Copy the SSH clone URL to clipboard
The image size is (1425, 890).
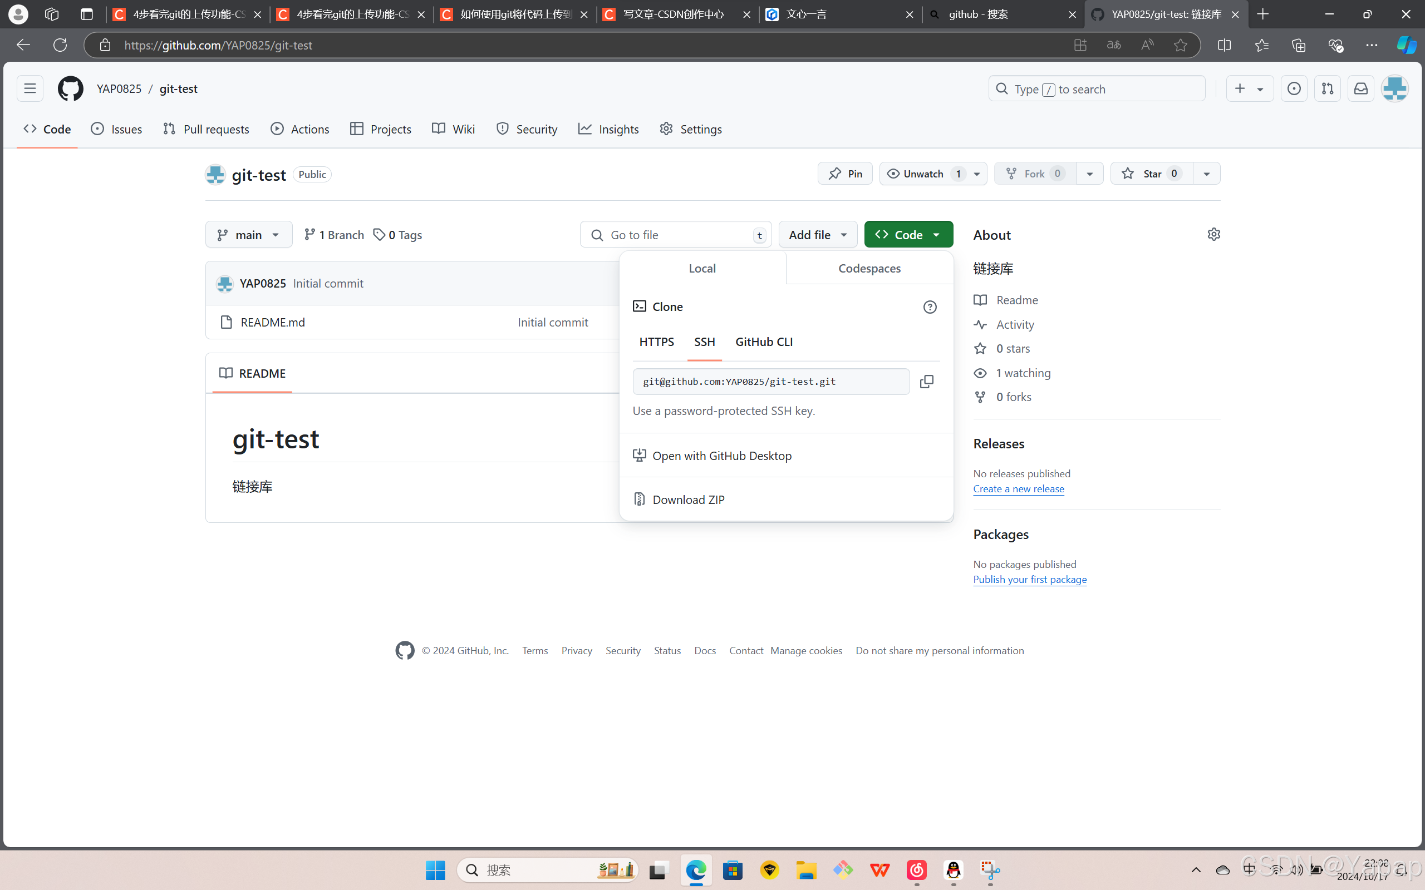(926, 382)
